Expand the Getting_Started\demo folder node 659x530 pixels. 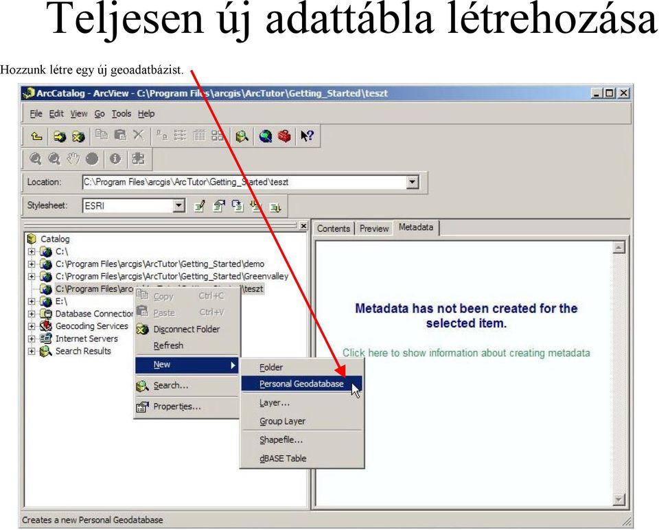(32, 264)
